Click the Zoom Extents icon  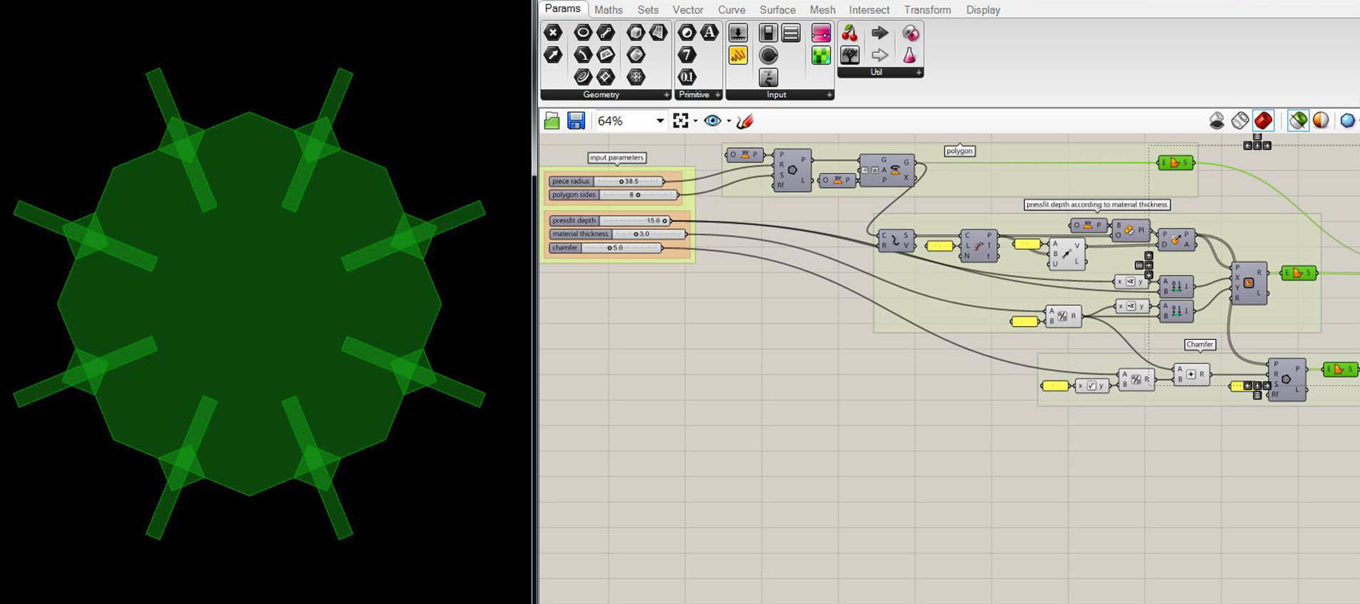681,121
